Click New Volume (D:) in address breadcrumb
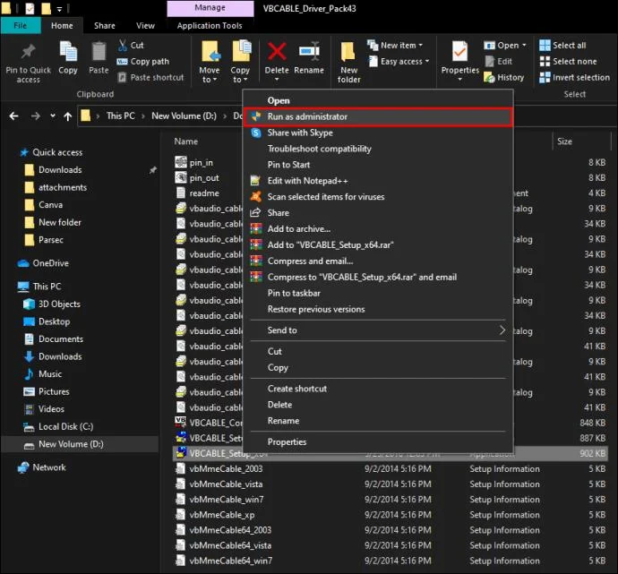The image size is (618, 574). 185,116
